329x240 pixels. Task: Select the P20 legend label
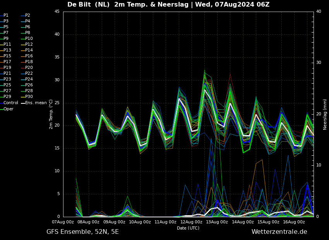click(x=29, y=68)
